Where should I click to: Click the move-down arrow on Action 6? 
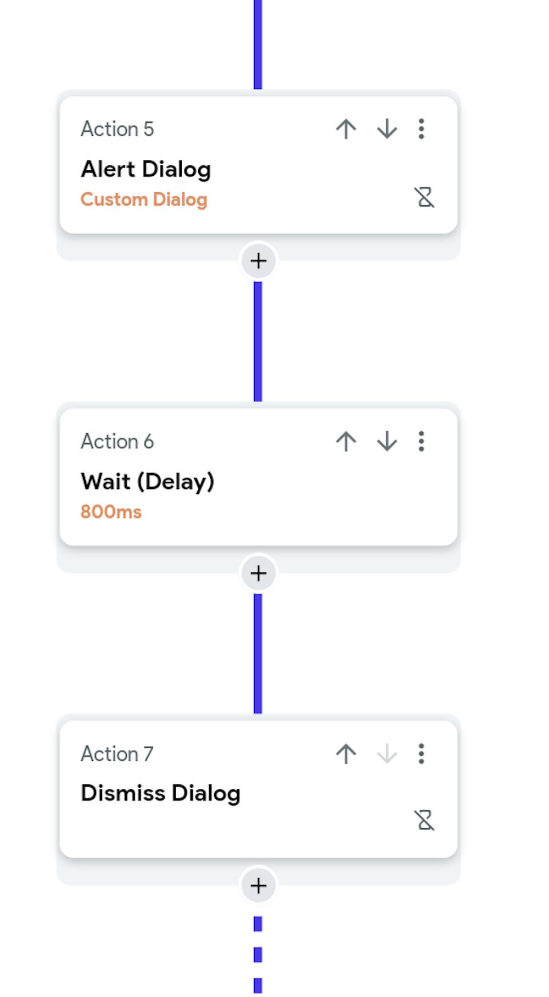tap(386, 441)
